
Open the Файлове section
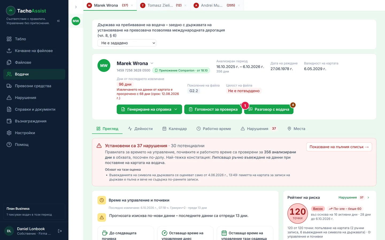tap(34, 62)
